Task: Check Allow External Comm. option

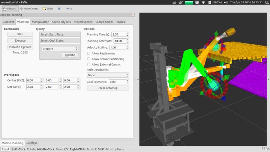Action: [88, 65]
